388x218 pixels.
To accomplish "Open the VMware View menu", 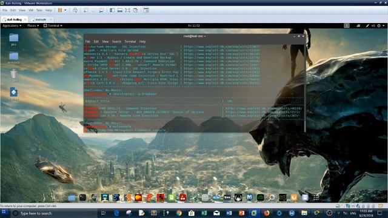I will click(22, 10).
